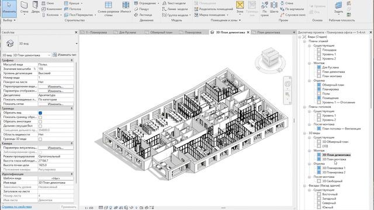Screen dimensions: 374x210
Task: Open the Справка по свойствам link
Action: click(17, 207)
